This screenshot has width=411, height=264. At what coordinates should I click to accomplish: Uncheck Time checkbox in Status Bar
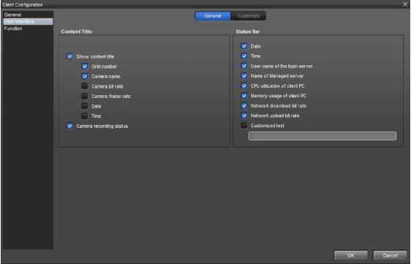tap(244, 56)
